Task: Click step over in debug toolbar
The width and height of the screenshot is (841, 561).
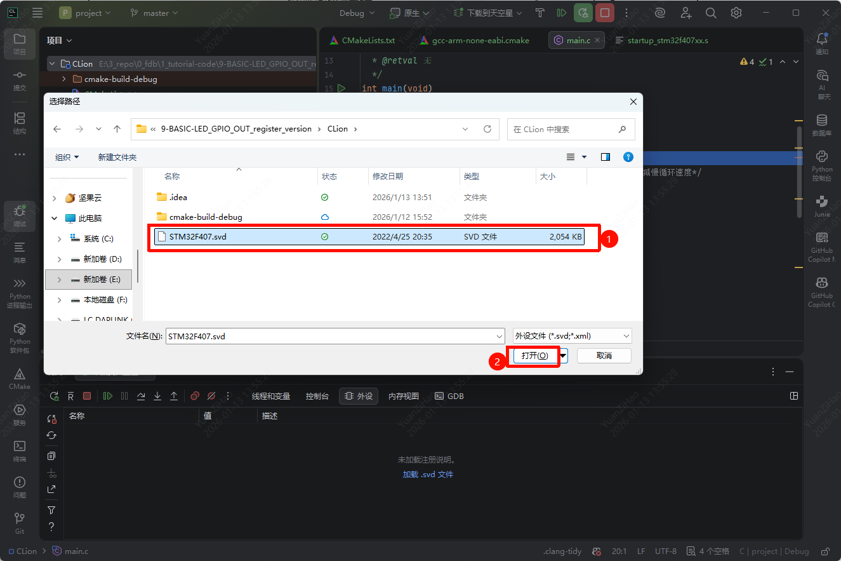Action: point(141,396)
